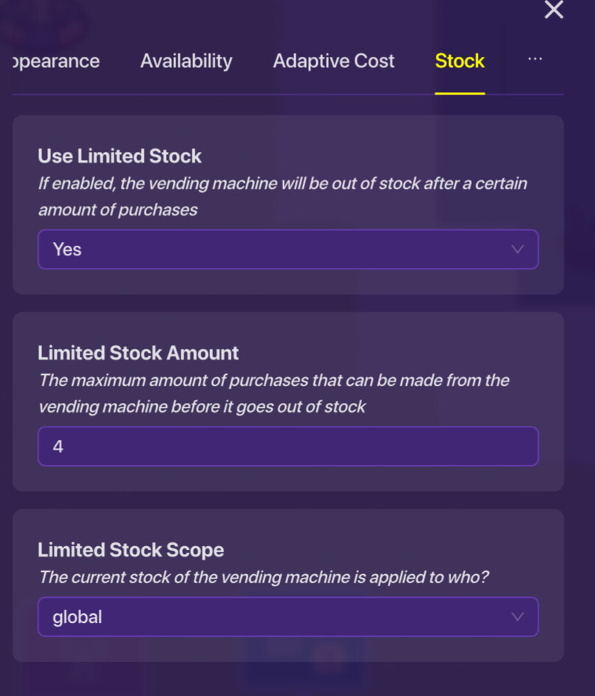Open the more tabs ellipsis menu
Viewport: 595px width, 696px height.
pos(535,59)
